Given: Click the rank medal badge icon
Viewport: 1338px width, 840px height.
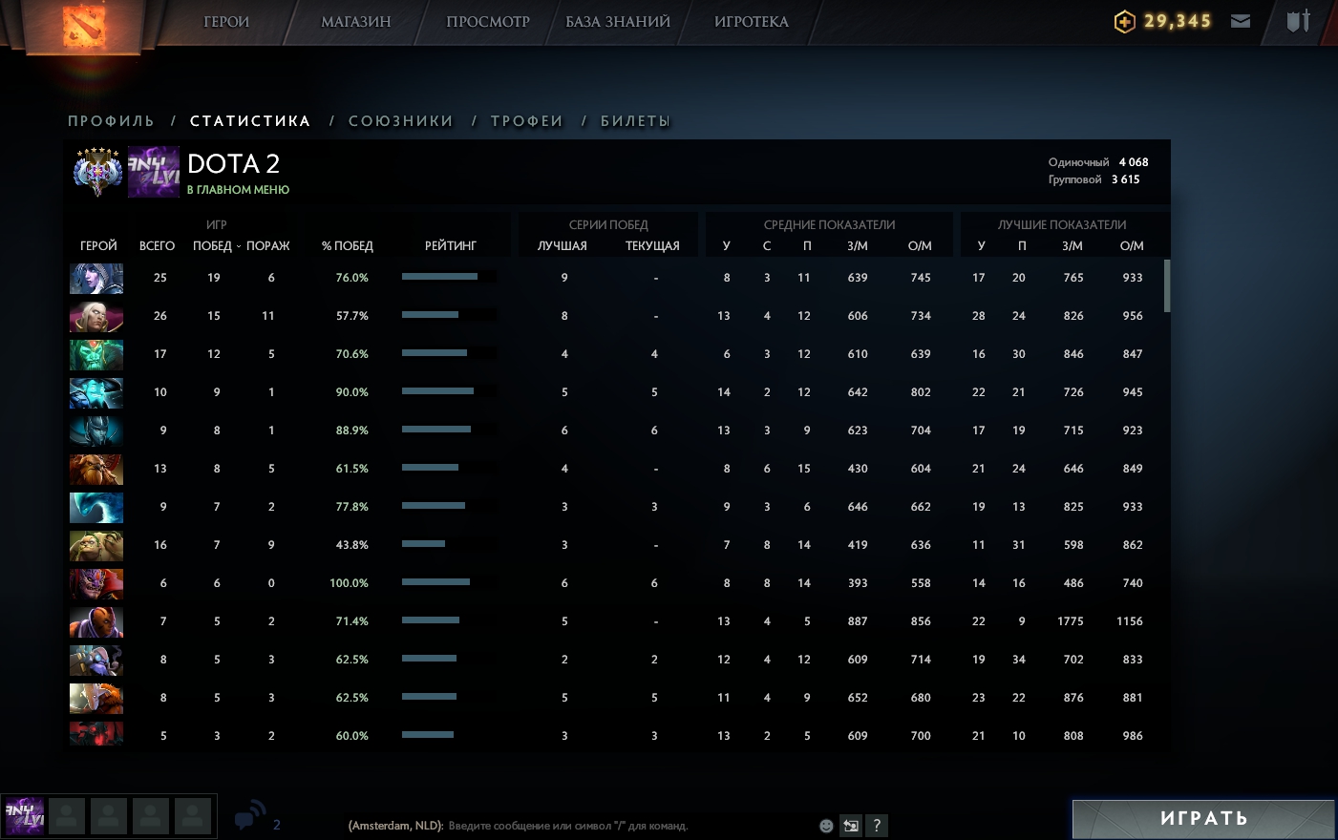Looking at the screenshot, I should pyautogui.click(x=97, y=172).
